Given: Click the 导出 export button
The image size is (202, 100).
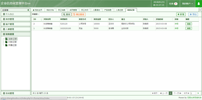Looking at the screenshot, I should pos(193,14).
